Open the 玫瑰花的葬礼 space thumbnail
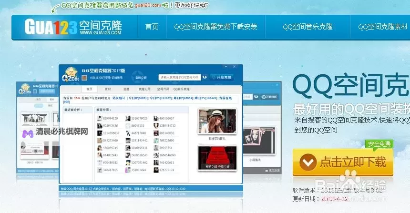410x213 pixels. [217, 121]
